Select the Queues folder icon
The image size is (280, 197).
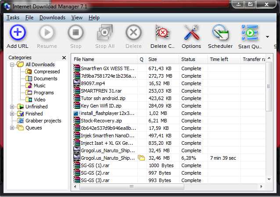[x=20, y=128]
